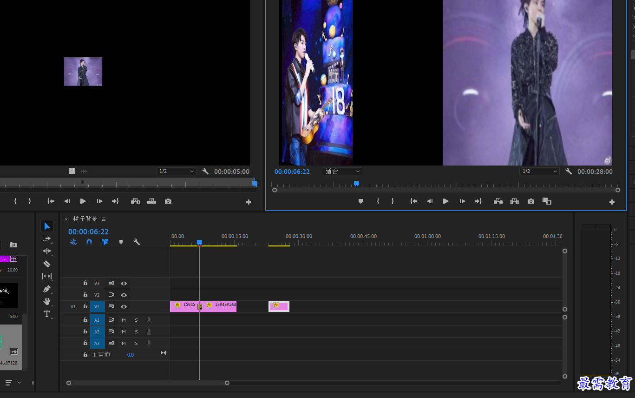This screenshot has width=635, height=398.
Task: Select the Pen tool
Action: tap(47, 289)
